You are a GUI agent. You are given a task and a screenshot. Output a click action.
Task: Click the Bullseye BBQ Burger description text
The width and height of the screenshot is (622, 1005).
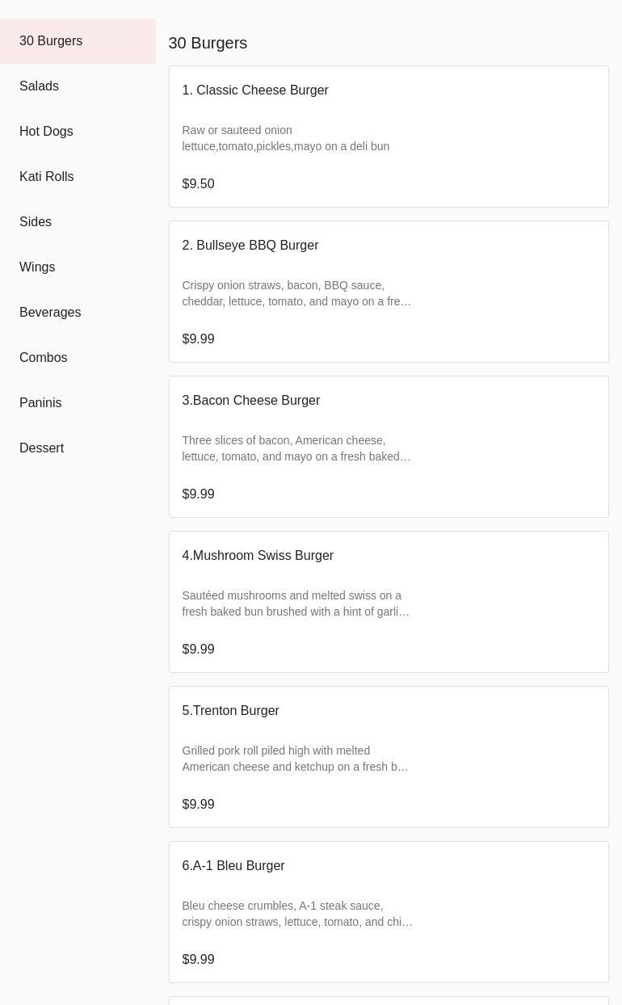296,293
